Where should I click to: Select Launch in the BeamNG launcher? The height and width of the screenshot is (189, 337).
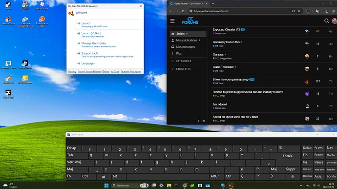coord(109,24)
